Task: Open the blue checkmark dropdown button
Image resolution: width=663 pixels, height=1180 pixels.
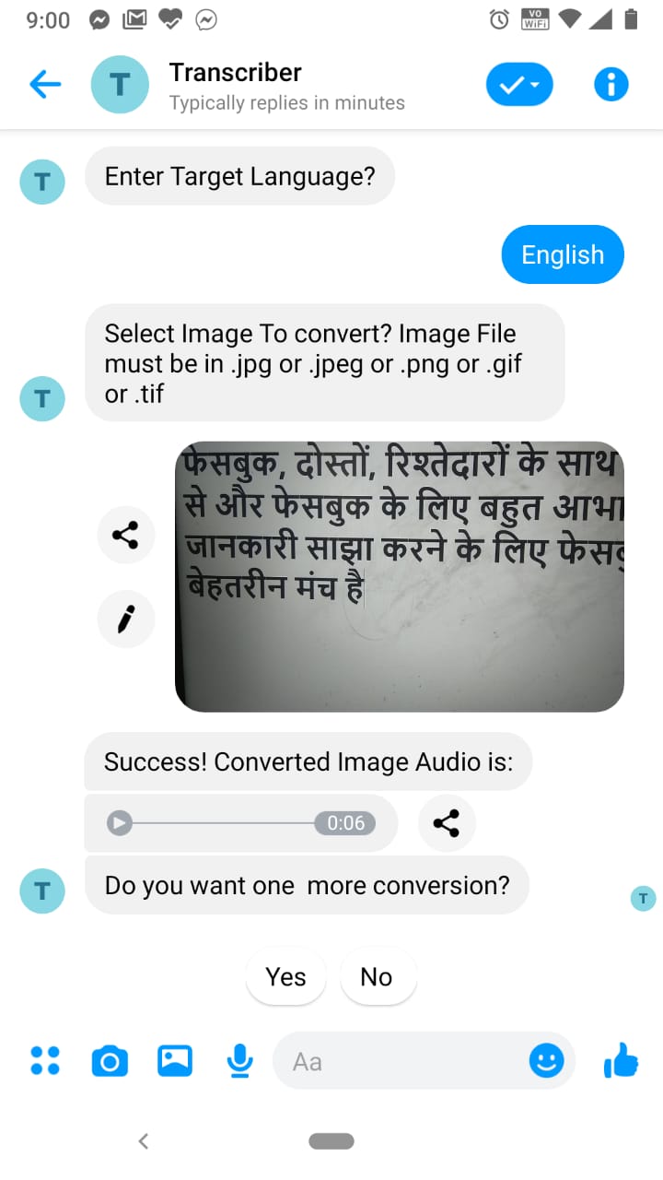Action: point(519,85)
